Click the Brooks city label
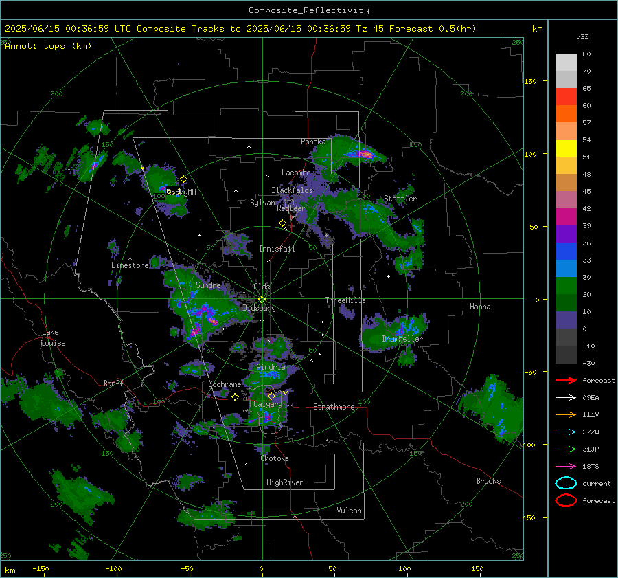Viewport: 618px width, 578px height. click(488, 481)
